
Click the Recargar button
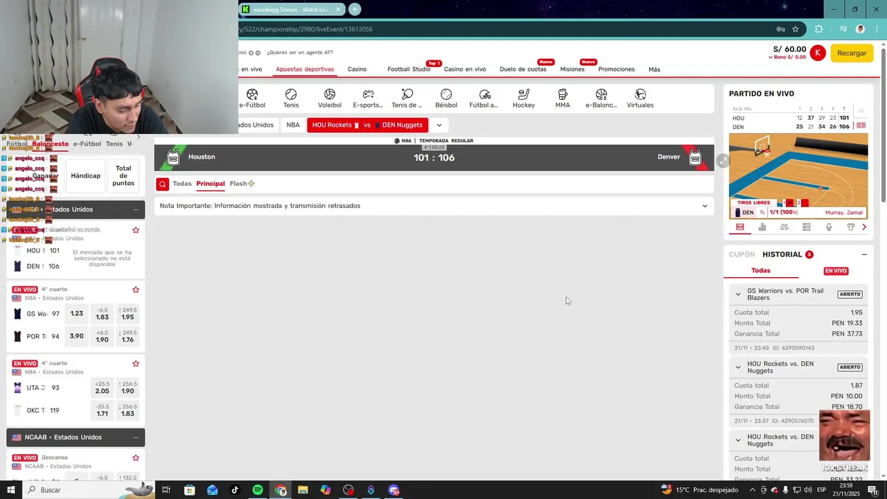(x=852, y=53)
